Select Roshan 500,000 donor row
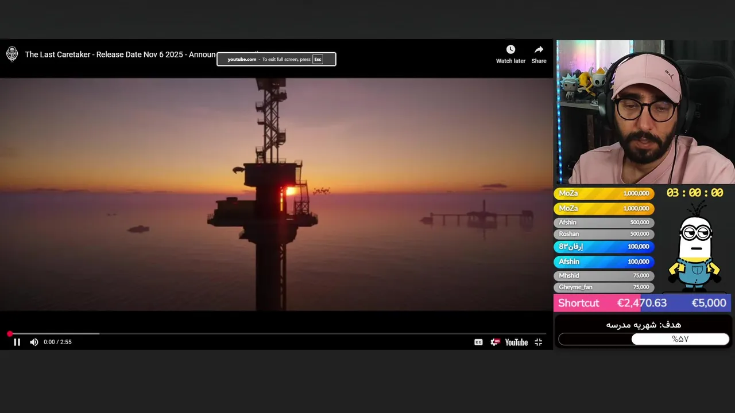 [x=604, y=234]
